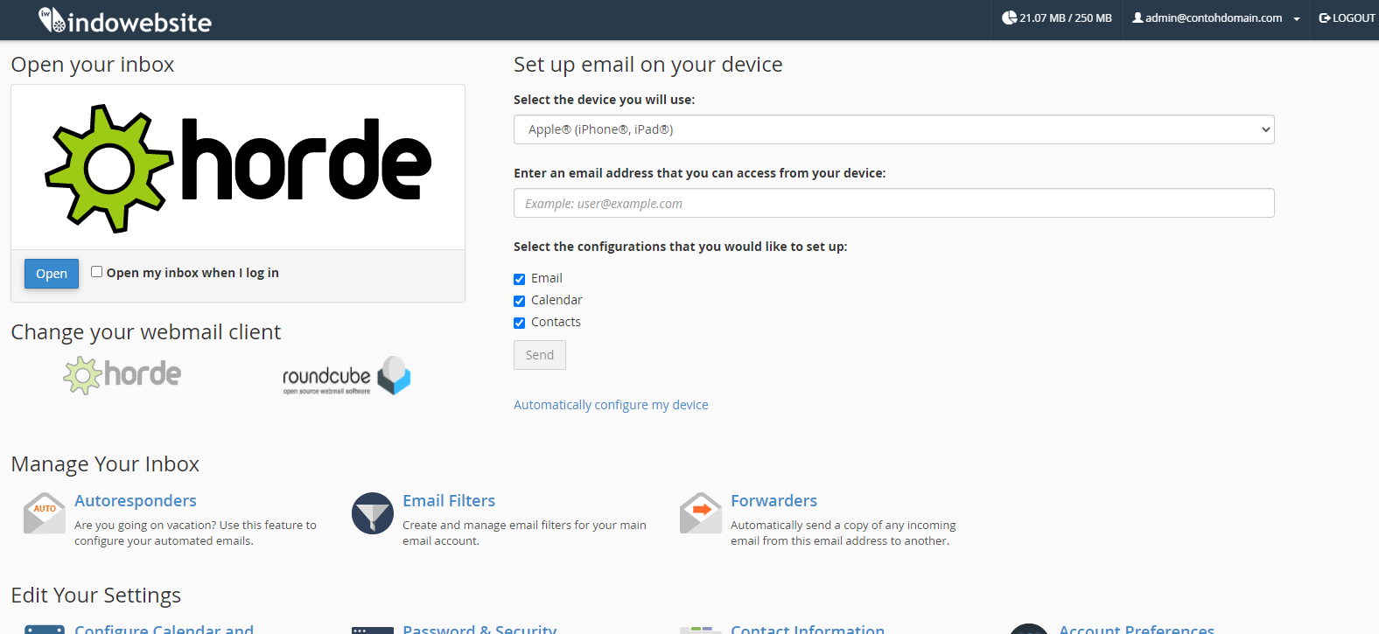Click the Send button
The height and width of the screenshot is (634, 1379).
[x=539, y=355]
